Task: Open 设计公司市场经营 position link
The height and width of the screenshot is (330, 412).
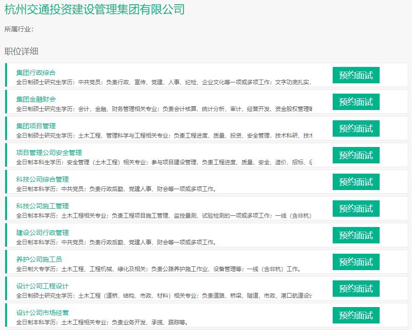Action: pyautogui.click(x=43, y=313)
